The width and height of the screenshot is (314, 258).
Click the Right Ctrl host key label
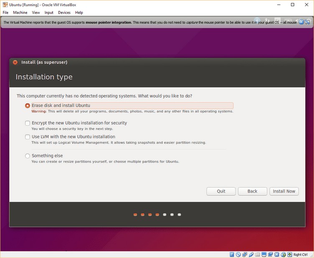(x=300, y=255)
